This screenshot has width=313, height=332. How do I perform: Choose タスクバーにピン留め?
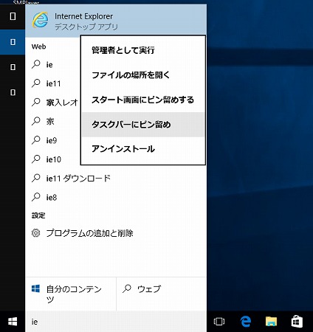[x=143, y=125]
